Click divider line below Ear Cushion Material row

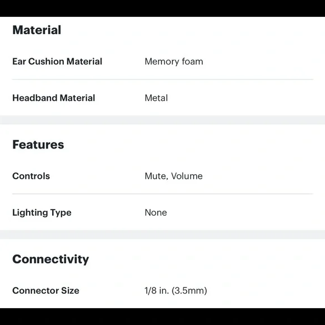point(162,79)
